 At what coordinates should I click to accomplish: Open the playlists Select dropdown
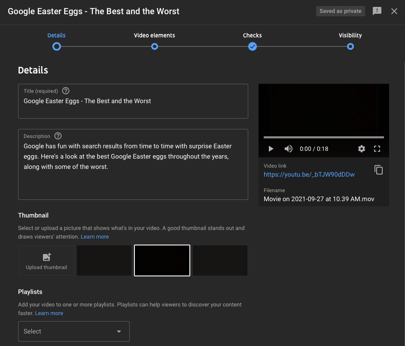[x=74, y=331]
